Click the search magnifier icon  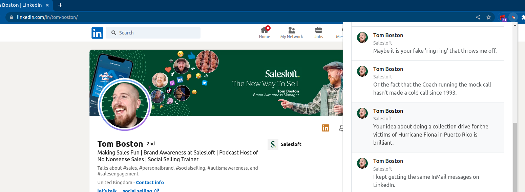[x=113, y=33]
